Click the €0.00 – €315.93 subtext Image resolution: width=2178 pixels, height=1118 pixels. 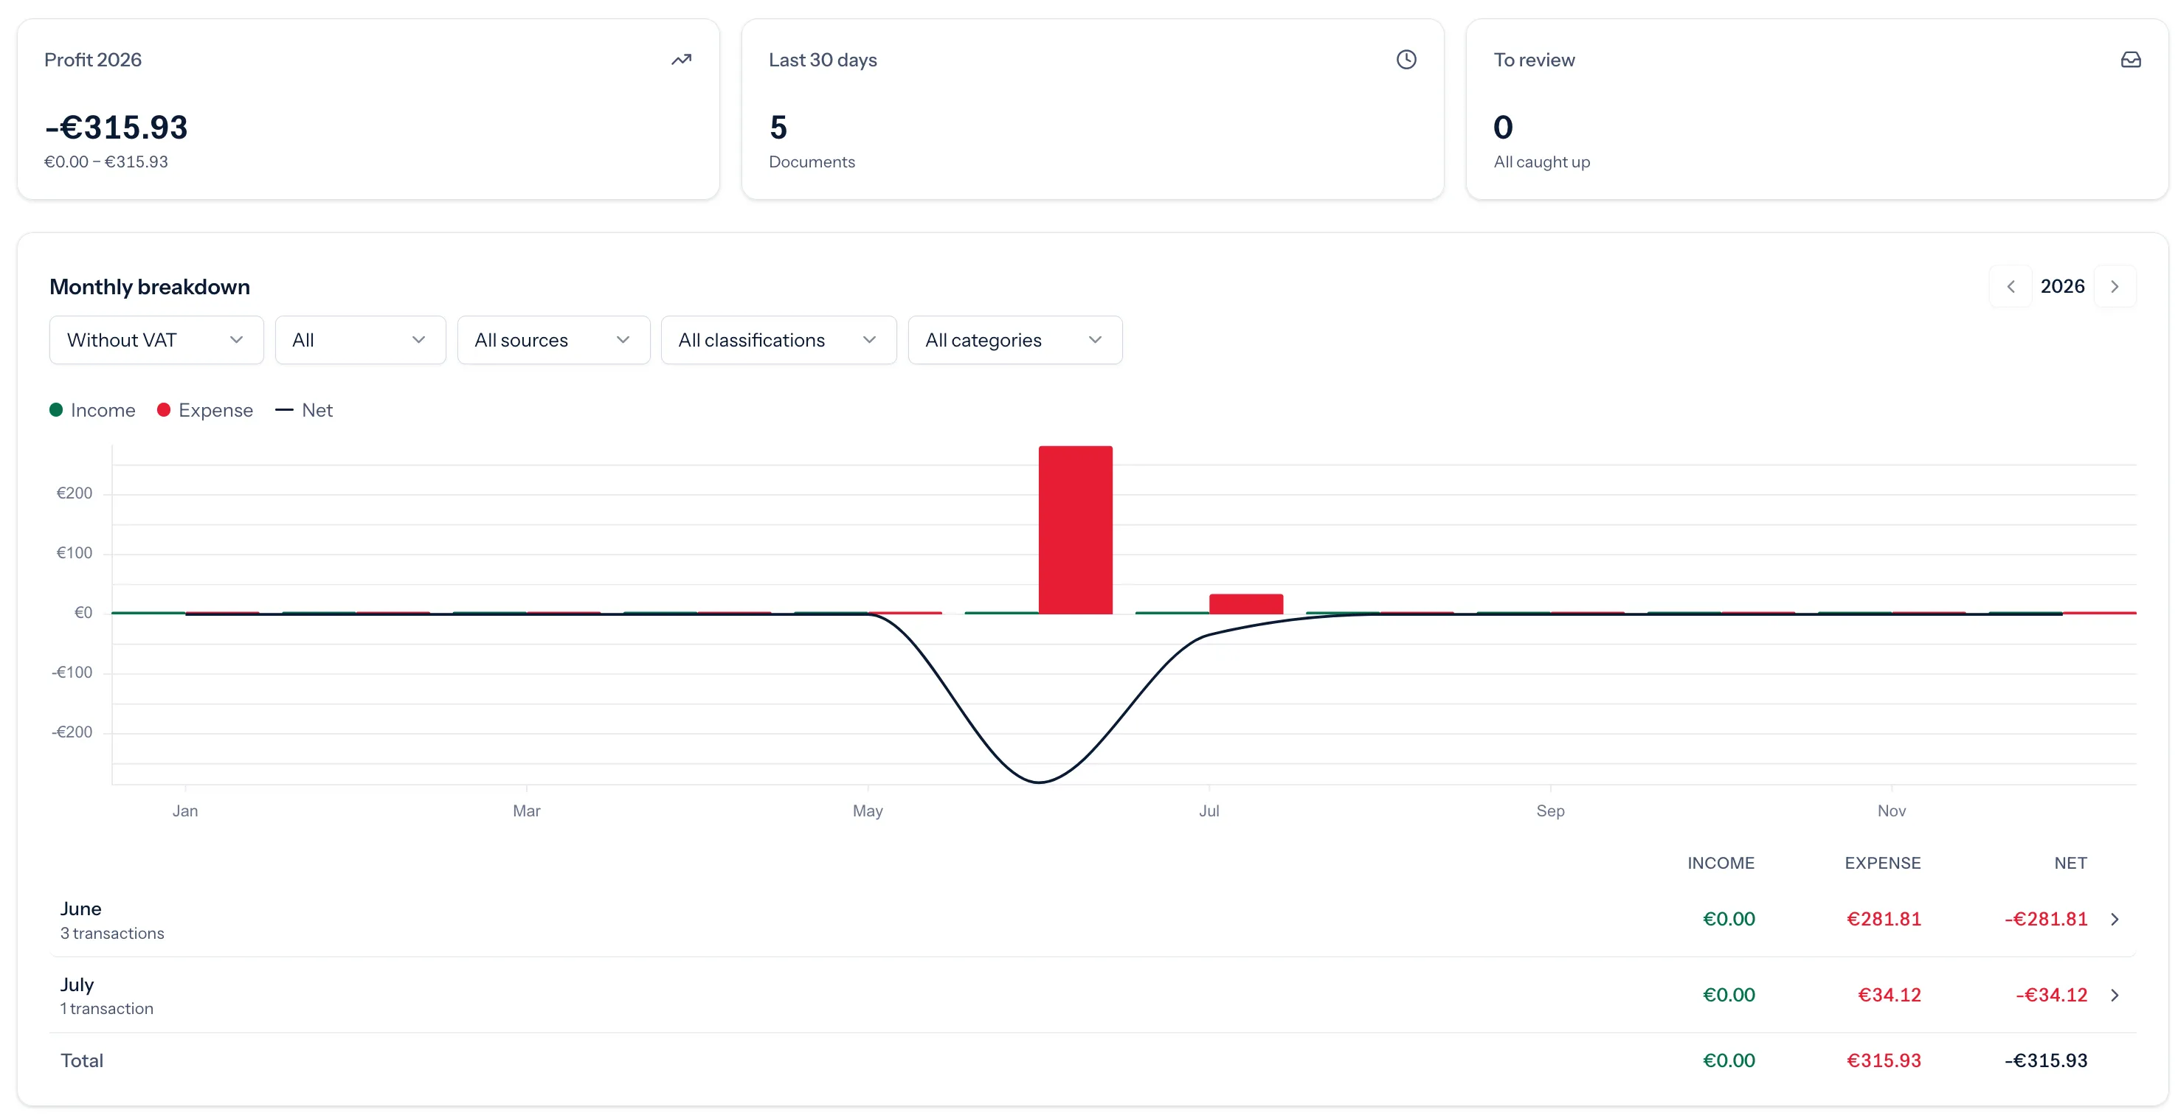coord(106,162)
